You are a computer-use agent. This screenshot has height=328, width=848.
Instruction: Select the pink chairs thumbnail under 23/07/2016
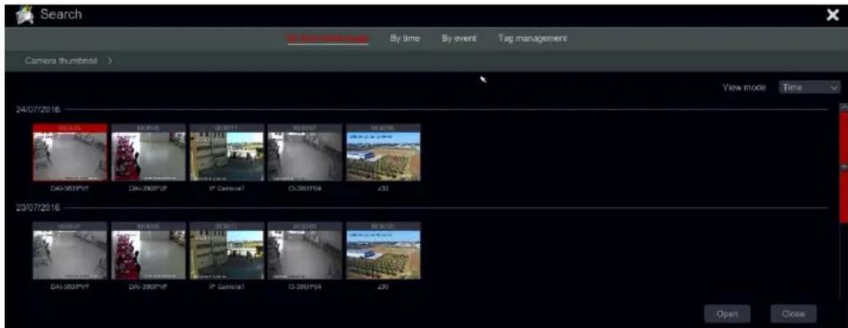pyautogui.click(x=149, y=250)
